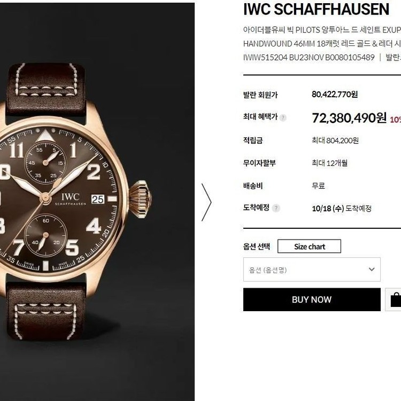Expand the option chevron arrow

tap(372, 269)
